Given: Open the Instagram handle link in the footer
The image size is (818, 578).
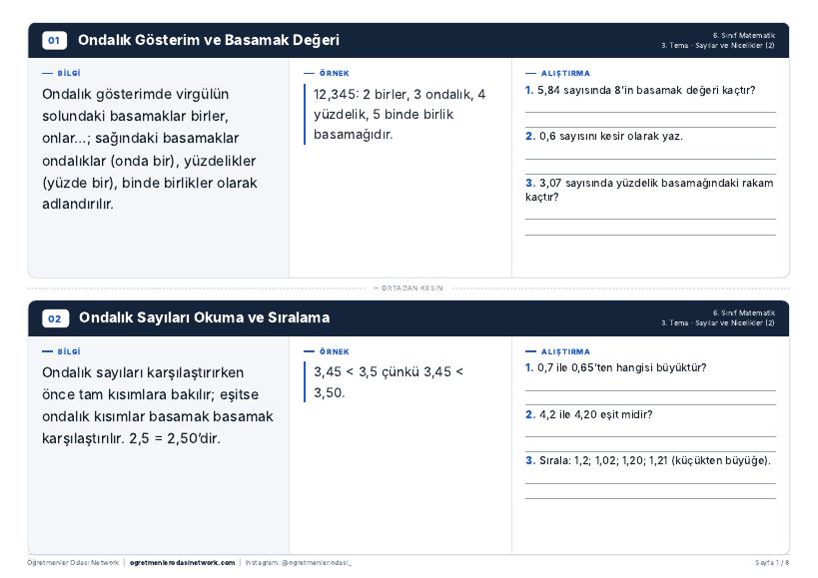Looking at the screenshot, I should 299,563.
